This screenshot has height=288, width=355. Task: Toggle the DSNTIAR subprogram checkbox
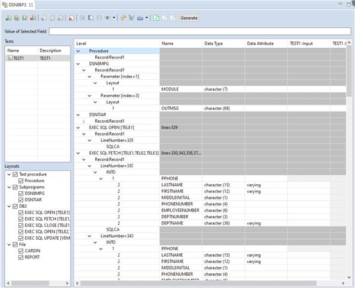pos(21,199)
